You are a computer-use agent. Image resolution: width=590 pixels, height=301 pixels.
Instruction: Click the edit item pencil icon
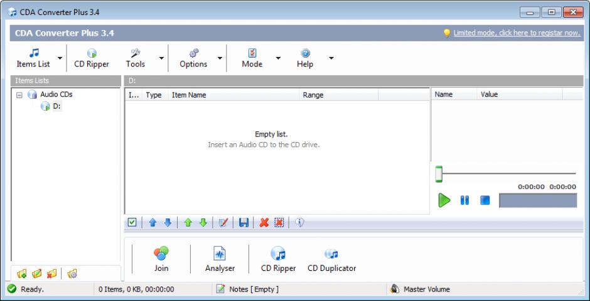click(x=223, y=223)
